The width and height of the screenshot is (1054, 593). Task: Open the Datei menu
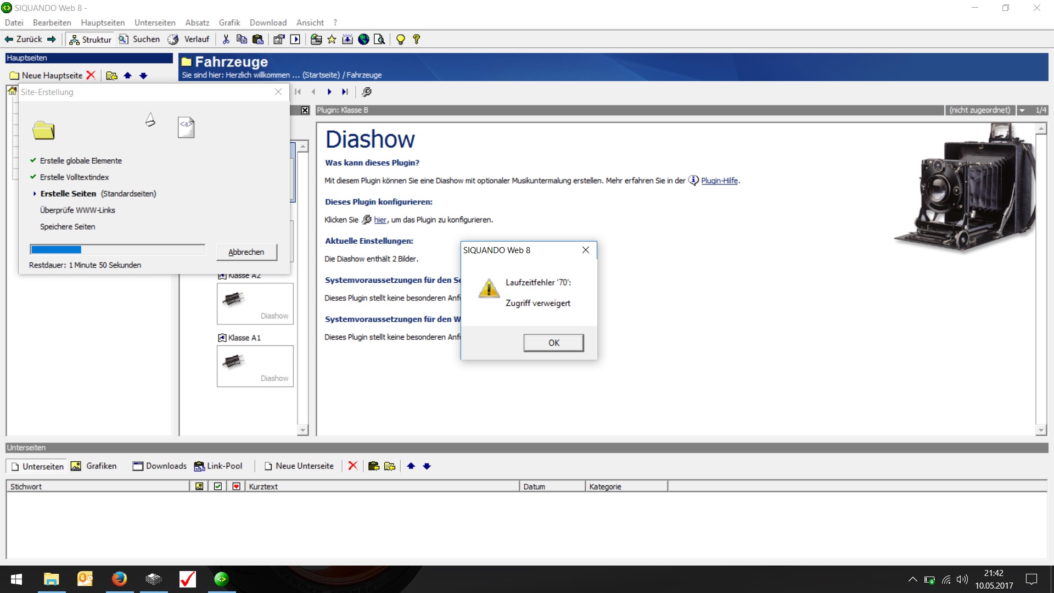coord(14,23)
